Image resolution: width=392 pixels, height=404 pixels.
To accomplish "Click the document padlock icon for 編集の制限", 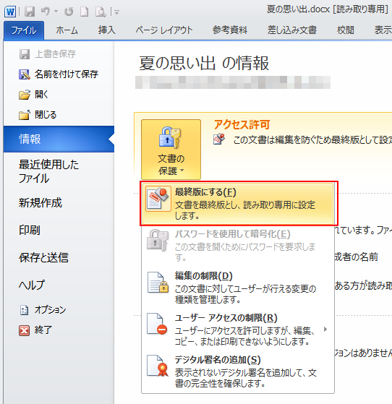I will click(x=158, y=283).
